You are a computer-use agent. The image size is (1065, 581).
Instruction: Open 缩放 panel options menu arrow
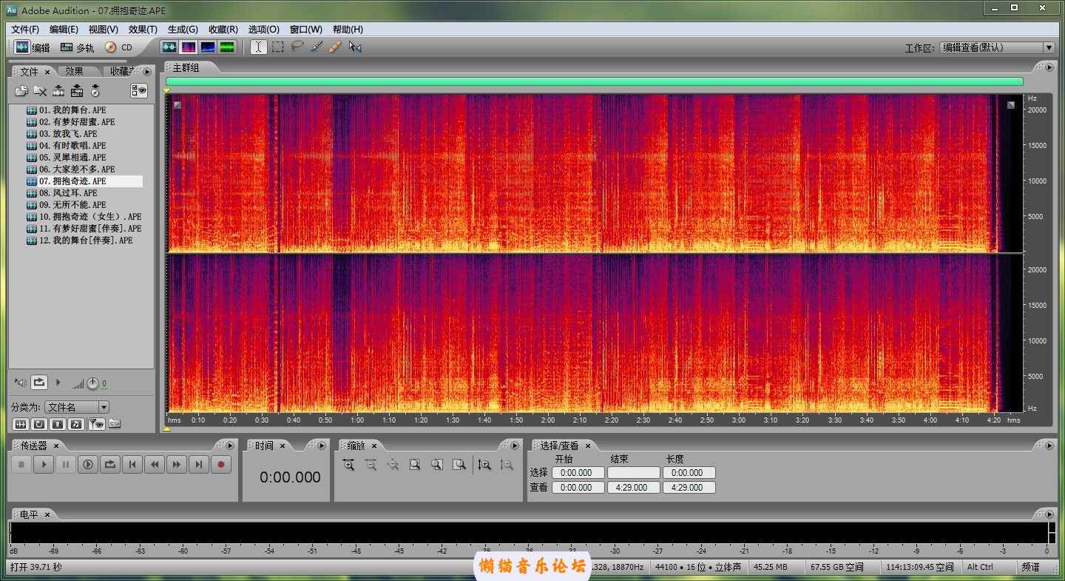pyautogui.click(x=514, y=446)
